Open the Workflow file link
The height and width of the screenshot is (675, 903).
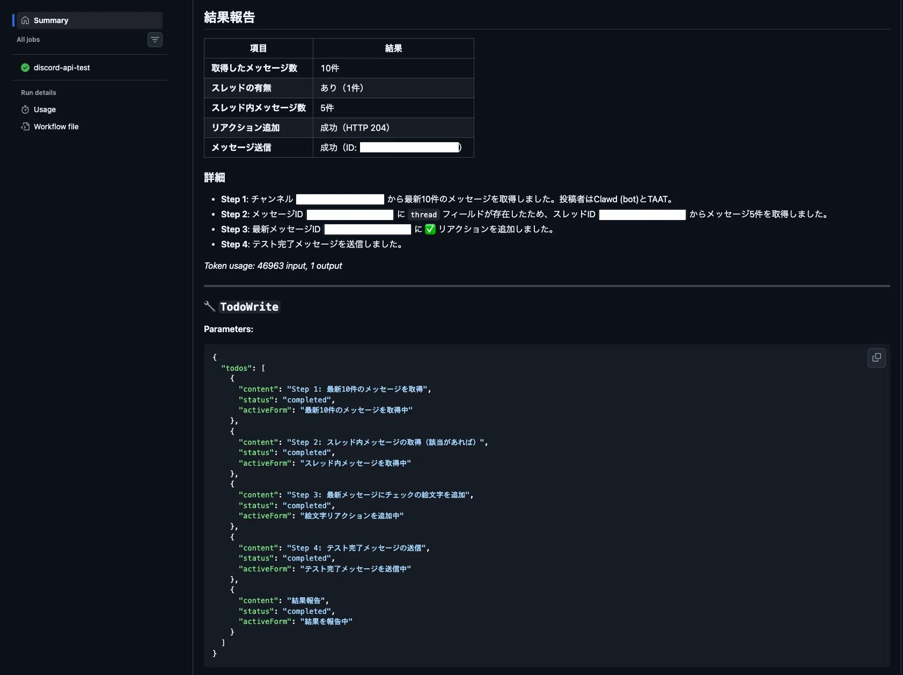pyautogui.click(x=56, y=127)
